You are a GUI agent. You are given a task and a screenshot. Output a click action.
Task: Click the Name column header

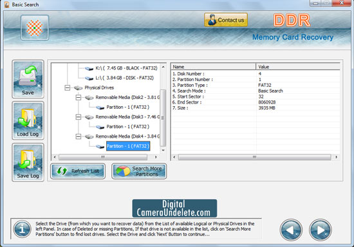(x=213, y=67)
